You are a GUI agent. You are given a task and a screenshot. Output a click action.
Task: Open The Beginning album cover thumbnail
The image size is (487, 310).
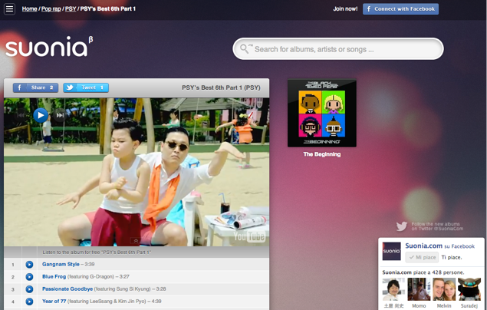tap(322, 113)
